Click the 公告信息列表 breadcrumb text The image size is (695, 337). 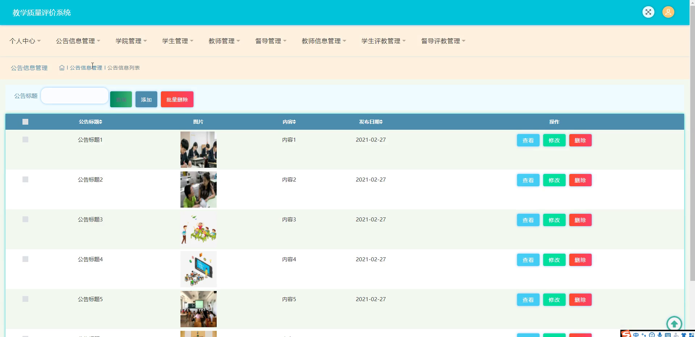124,68
